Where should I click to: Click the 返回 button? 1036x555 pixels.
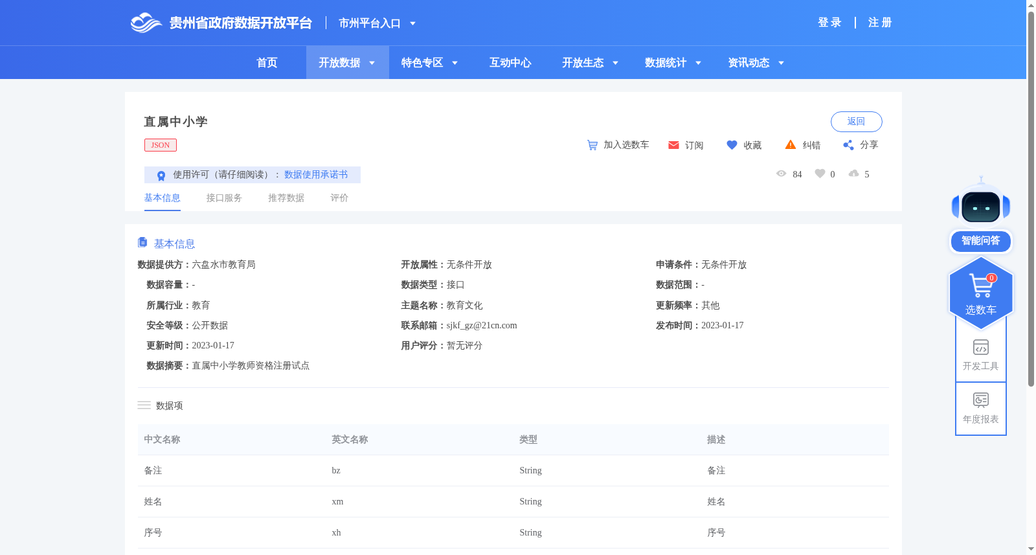(856, 122)
